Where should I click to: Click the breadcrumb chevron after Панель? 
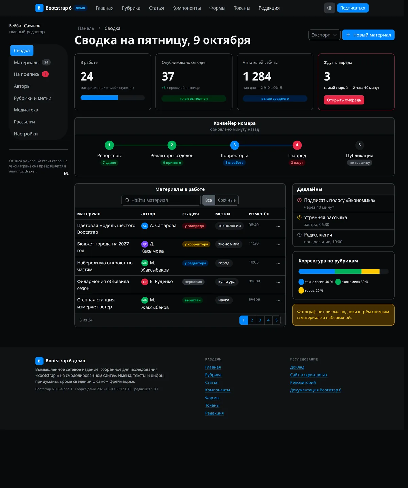pos(100,28)
